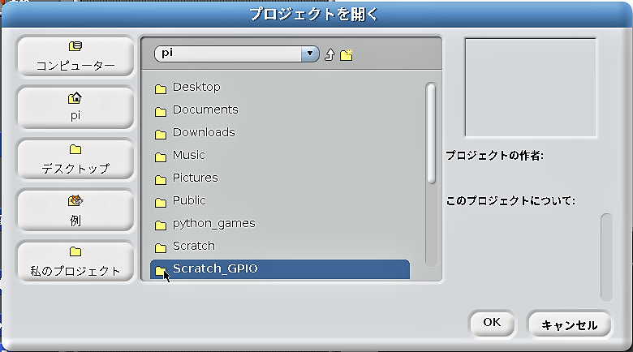633x352 pixels.
Task: Confirm with the OK button
Action: [x=492, y=323]
